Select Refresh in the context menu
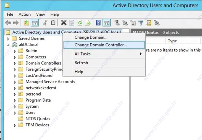 pyautogui.click(x=104, y=63)
